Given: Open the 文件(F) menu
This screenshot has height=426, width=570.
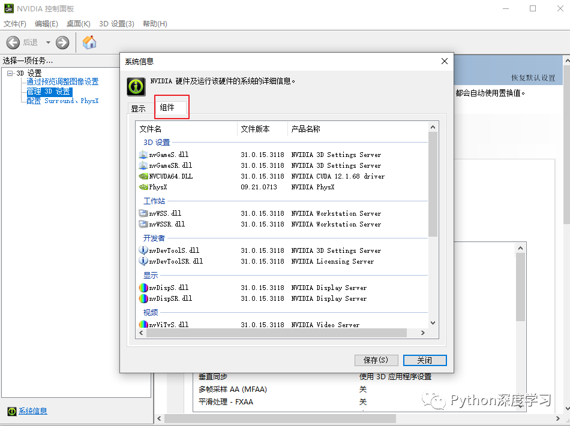Looking at the screenshot, I should pos(15,23).
